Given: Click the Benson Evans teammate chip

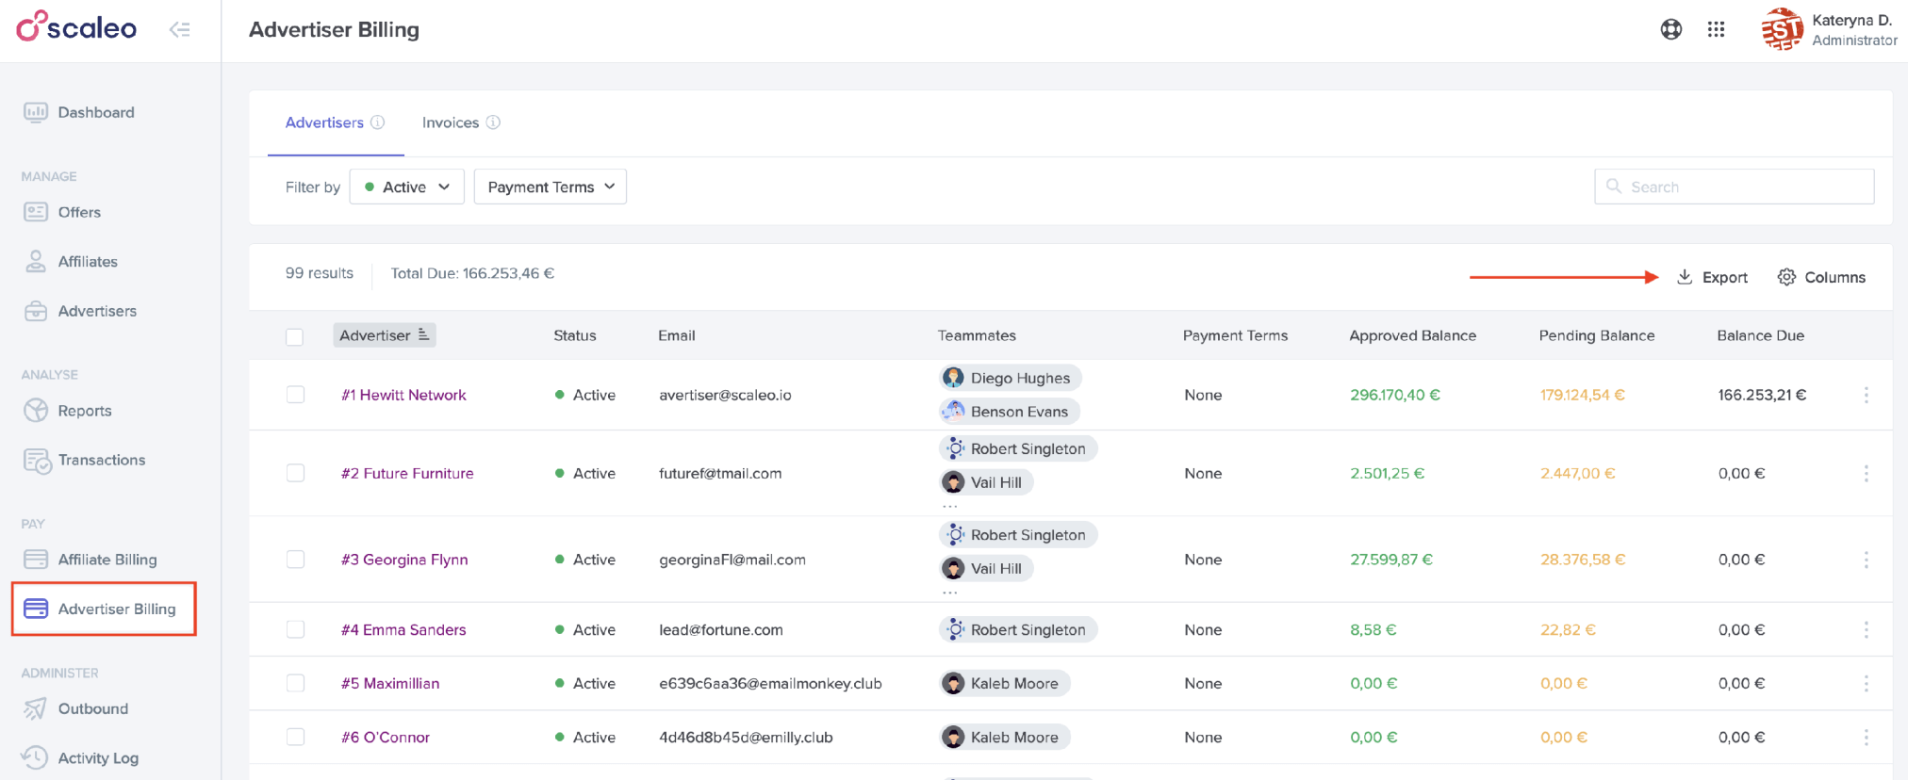Looking at the screenshot, I should click(x=1009, y=412).
